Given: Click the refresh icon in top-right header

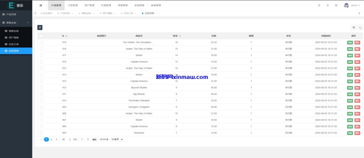Looking at the screenshot, I should click(x=319, y=5).
